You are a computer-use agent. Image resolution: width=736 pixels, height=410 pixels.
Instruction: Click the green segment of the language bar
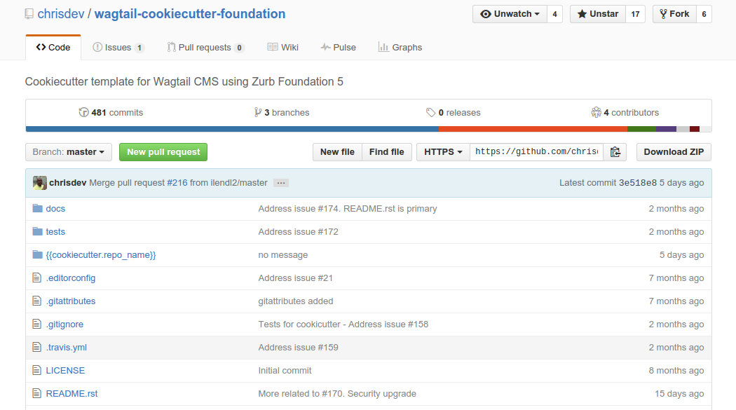(641, 129)
